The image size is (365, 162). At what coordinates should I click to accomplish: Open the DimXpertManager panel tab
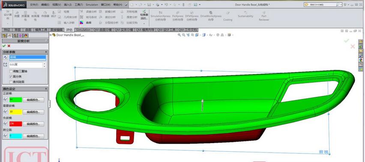pyautogui.click(x=21, y=36)
